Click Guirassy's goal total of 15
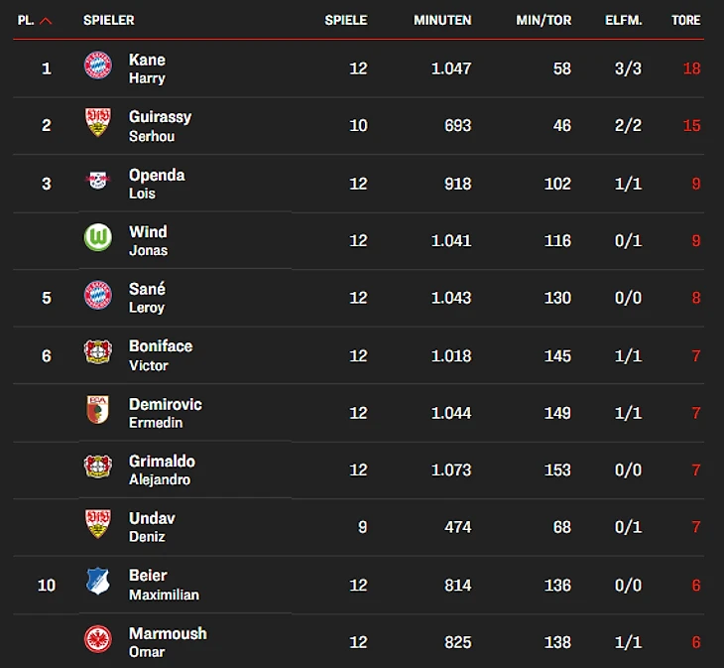Viewport: 724px width, 668px height. point(691,125)
